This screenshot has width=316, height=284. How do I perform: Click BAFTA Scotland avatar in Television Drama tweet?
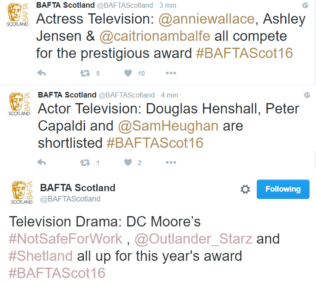coord(22,192)
